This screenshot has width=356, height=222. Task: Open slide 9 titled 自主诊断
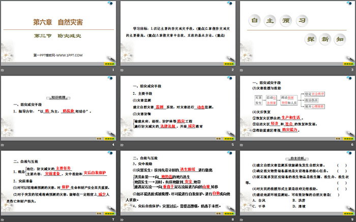(x=297, y=182)
